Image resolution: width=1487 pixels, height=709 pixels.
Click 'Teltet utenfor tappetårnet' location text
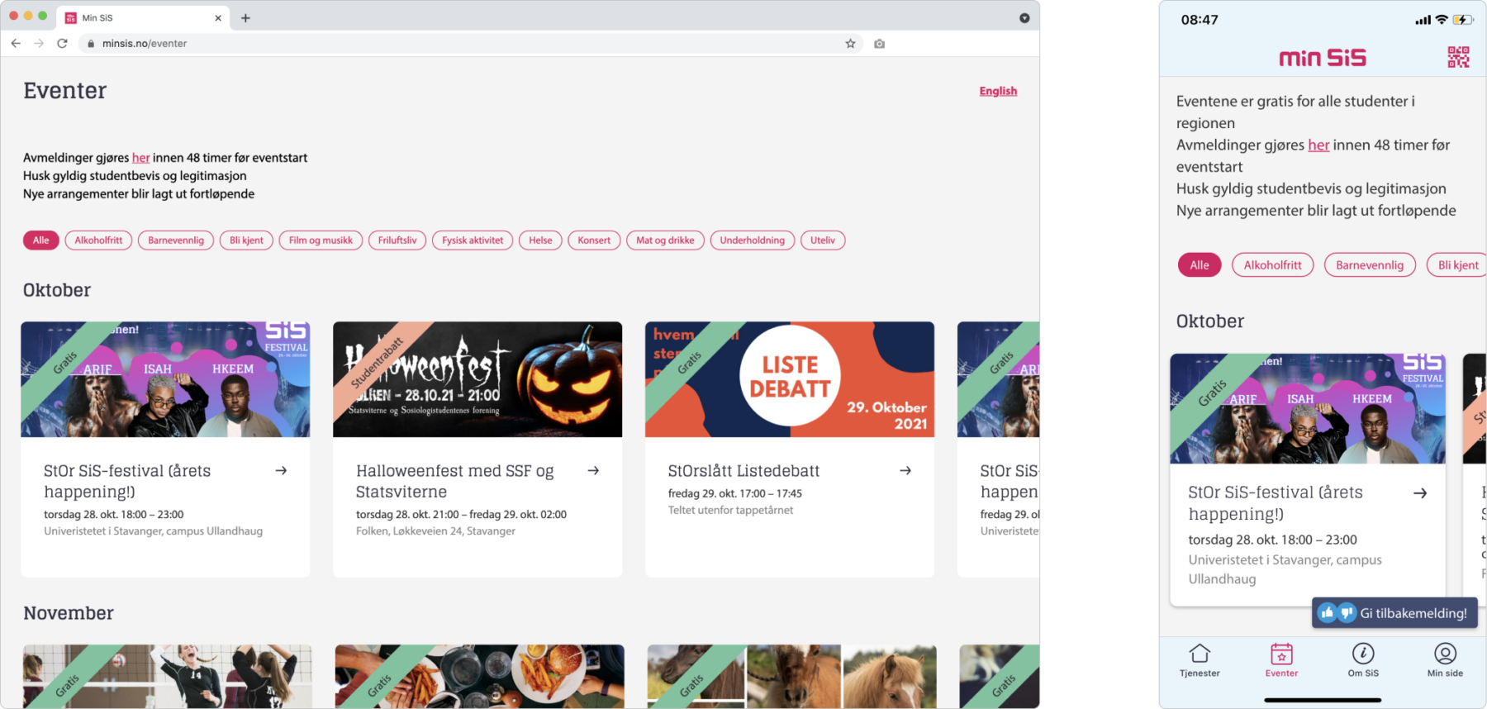coord(730,511)
